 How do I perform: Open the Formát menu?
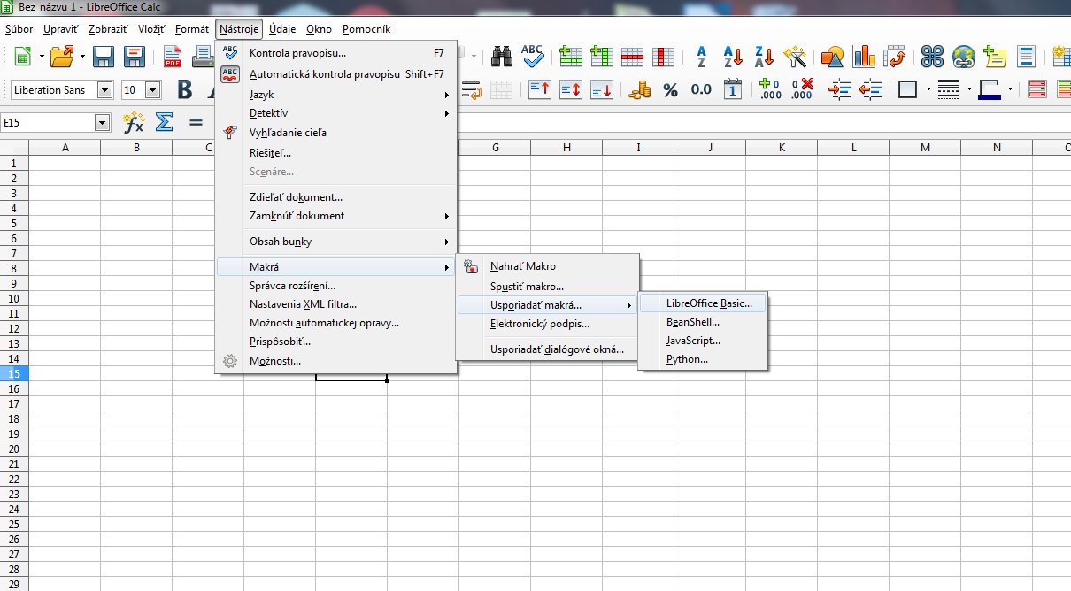[x=192, y=29]
